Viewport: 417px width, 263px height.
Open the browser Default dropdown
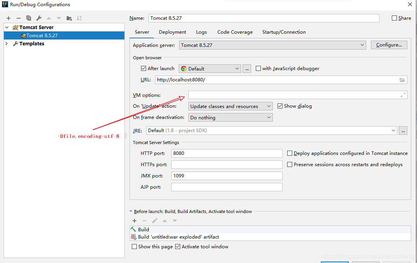click(210, 69)
